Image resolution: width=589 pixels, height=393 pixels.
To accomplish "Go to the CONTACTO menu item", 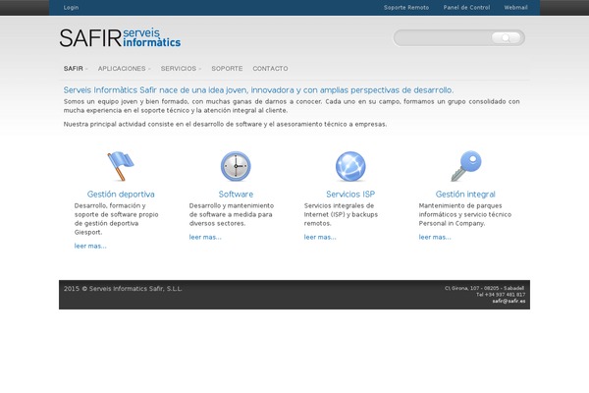I will [x=270, y=69].
